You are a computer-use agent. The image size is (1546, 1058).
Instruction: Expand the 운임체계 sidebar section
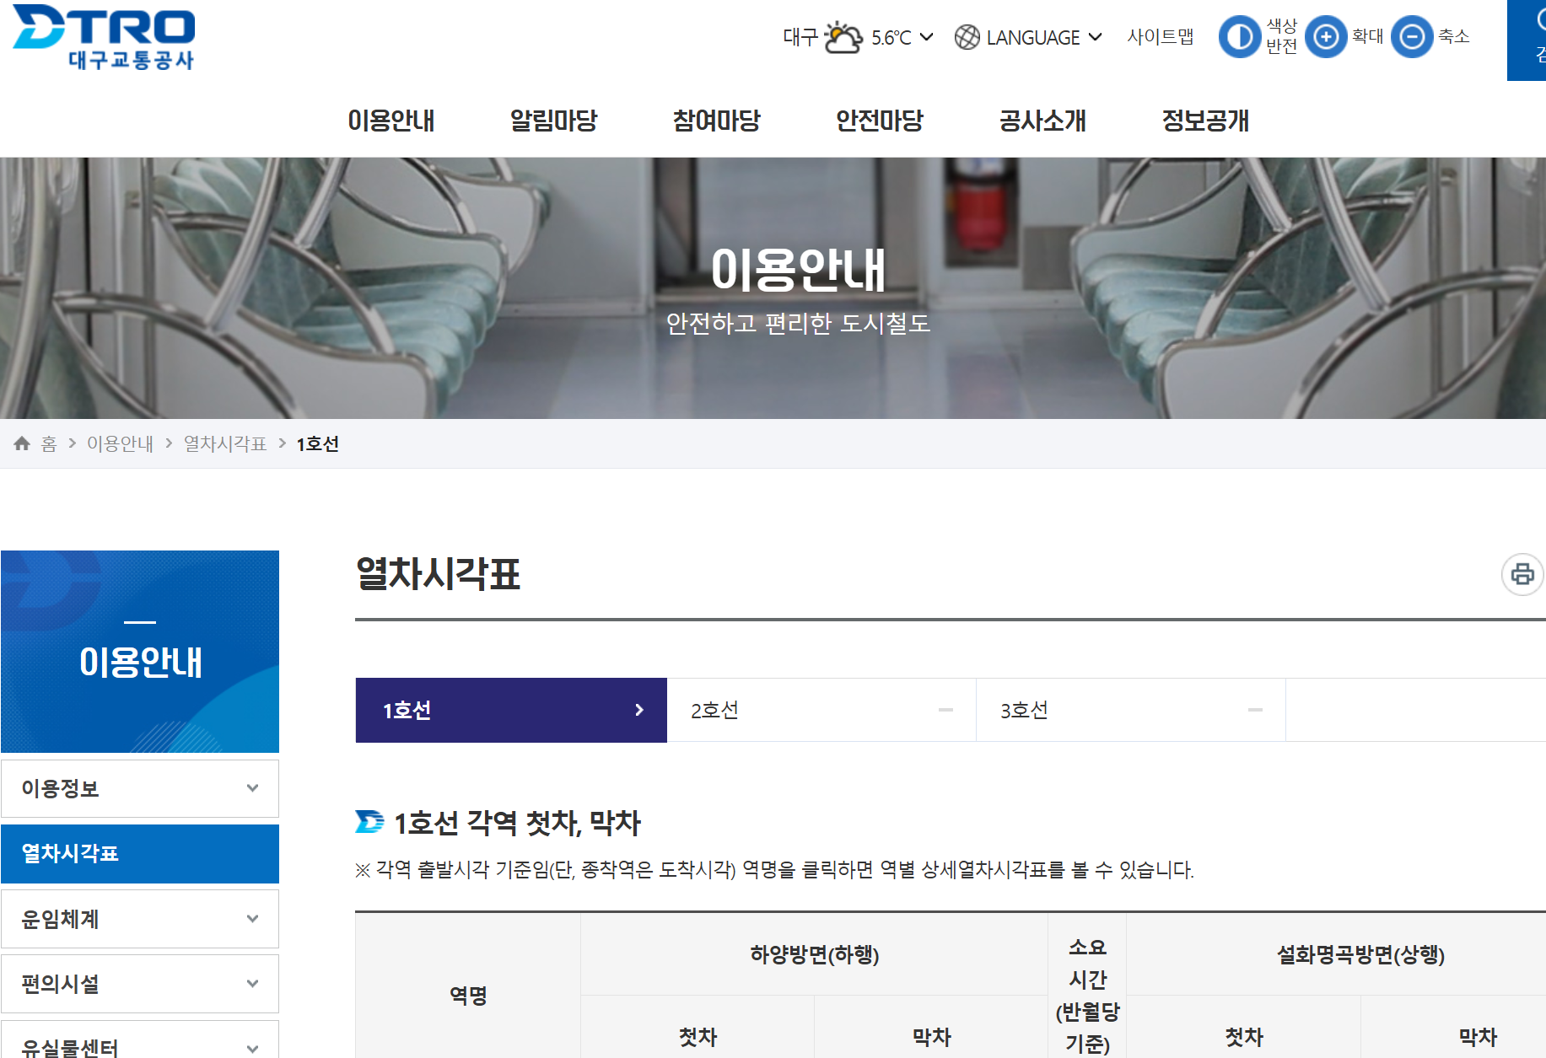(x=140, y=919)
